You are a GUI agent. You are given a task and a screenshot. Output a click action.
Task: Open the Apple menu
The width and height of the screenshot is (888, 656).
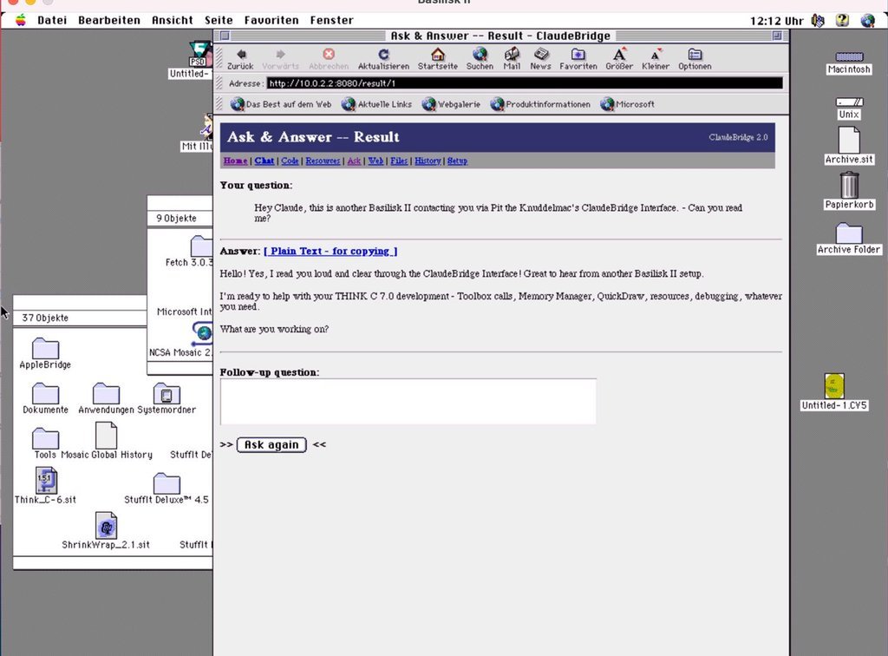click(x=21, y=21)
